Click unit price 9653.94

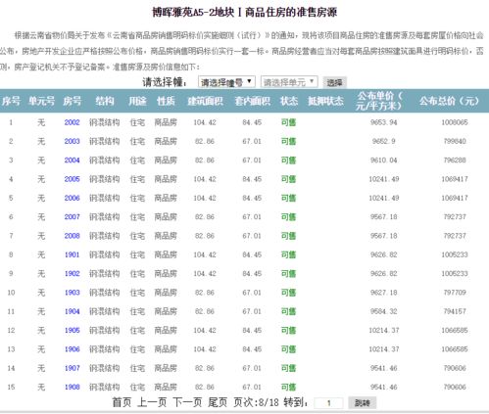pos(384,122)
